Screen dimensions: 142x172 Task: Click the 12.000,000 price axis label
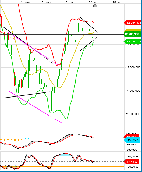tap(133, 67)
